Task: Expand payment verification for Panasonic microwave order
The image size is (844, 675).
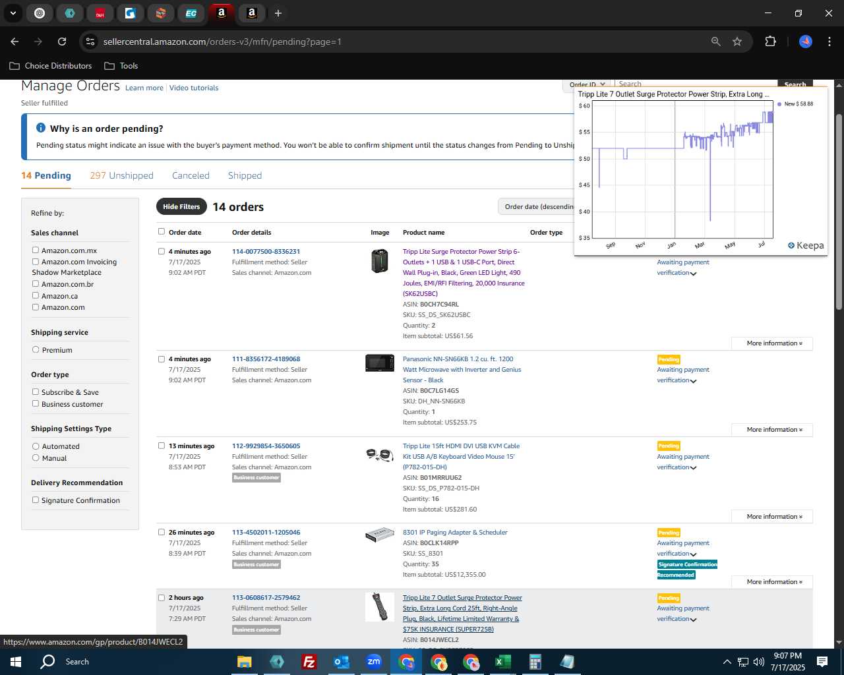Action: click(x=693, y=381)
